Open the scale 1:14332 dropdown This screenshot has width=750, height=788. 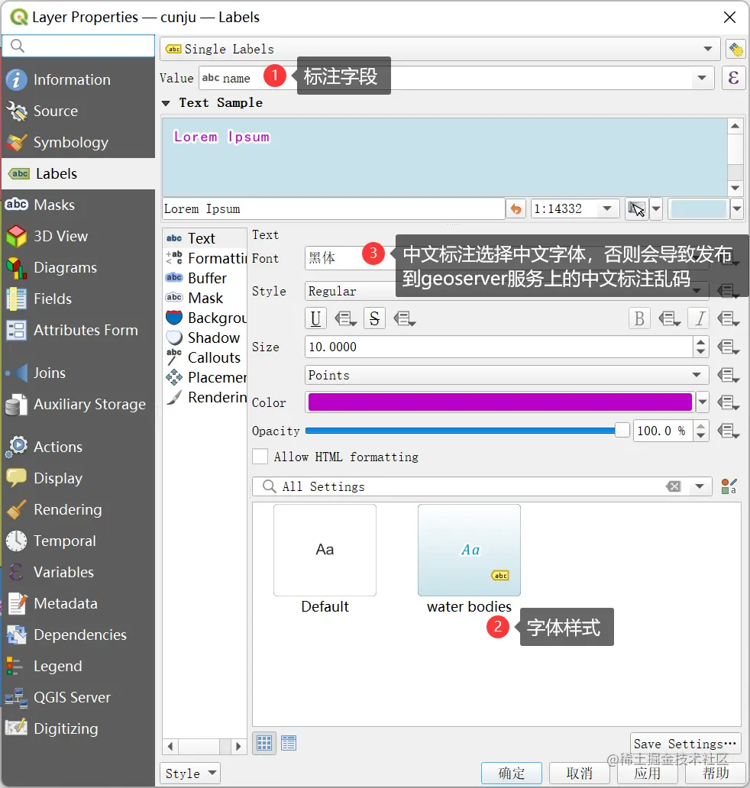coord(607,208)
